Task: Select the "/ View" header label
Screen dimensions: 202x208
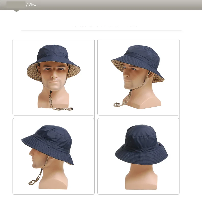Action: coord(31,5)
